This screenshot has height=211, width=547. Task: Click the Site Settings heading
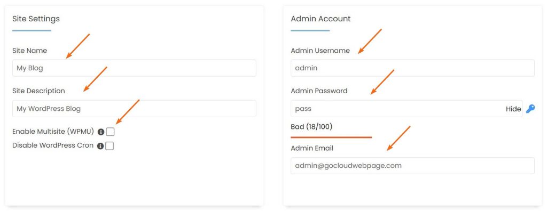pyautogui.click(x=36, y=19)
